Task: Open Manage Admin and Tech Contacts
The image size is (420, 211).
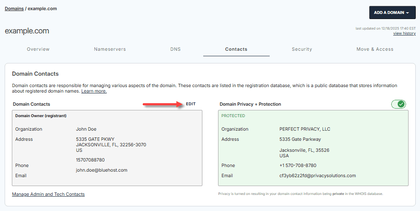Action: click(x=48, y=194)
